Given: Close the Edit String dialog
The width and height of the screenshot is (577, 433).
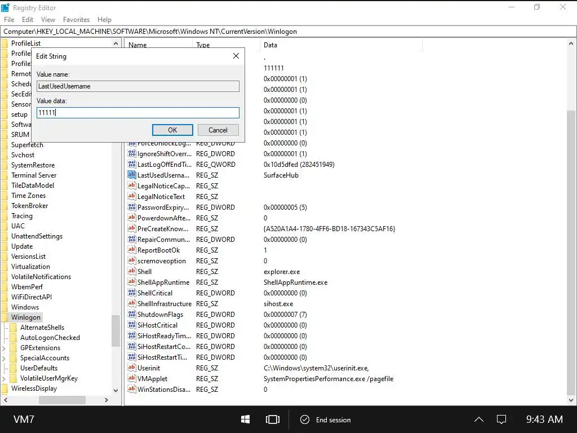Looking at the screenshot, I should [x=236, y=56].
